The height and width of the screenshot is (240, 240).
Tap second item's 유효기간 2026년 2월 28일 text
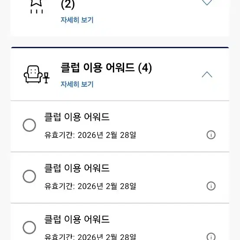point(90,186)
